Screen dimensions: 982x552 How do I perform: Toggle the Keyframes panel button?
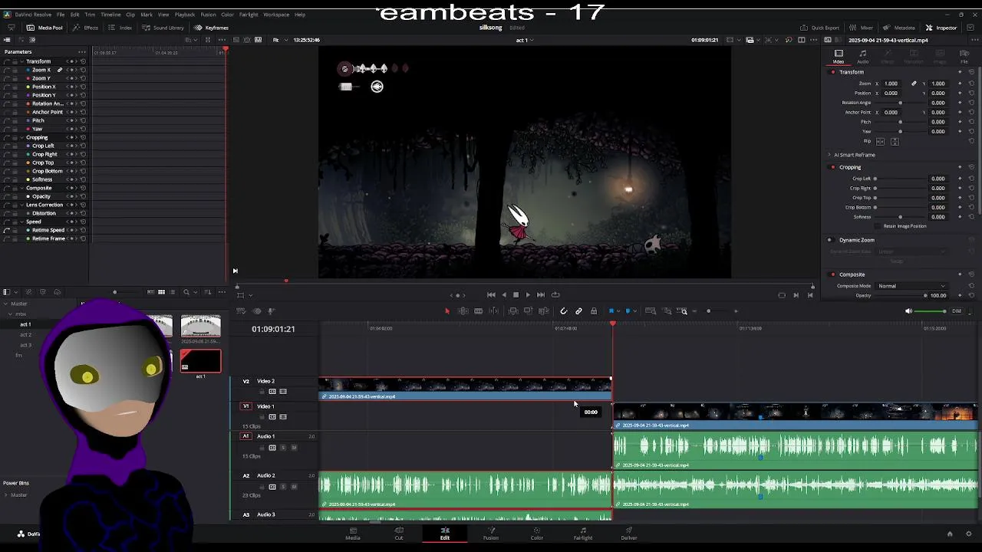pyautogui.click(x=212, y=28)
